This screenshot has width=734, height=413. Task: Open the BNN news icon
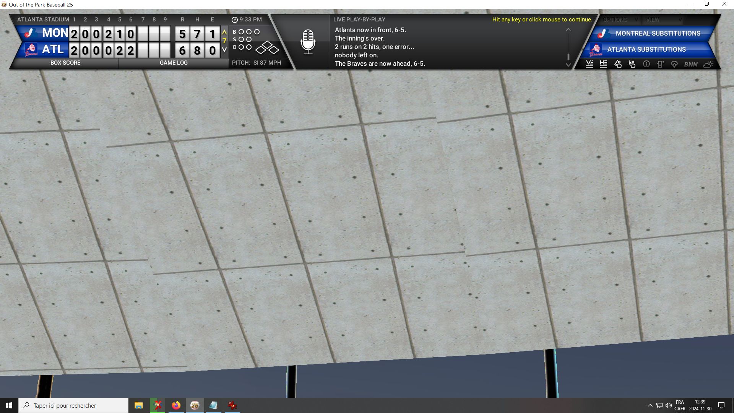click(x=691, y=64)
